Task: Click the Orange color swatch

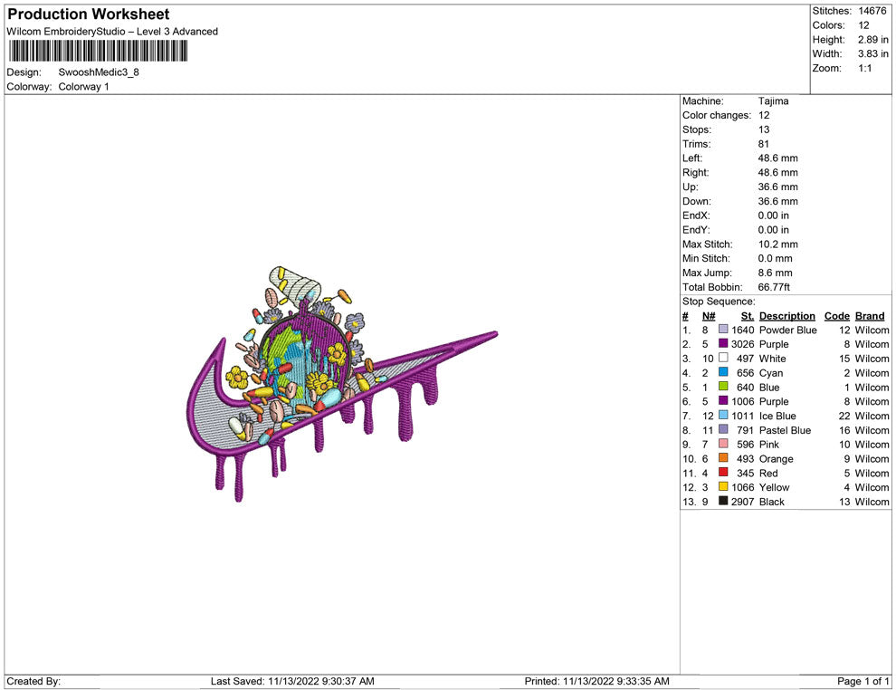Action: click(x=723, y=458)
